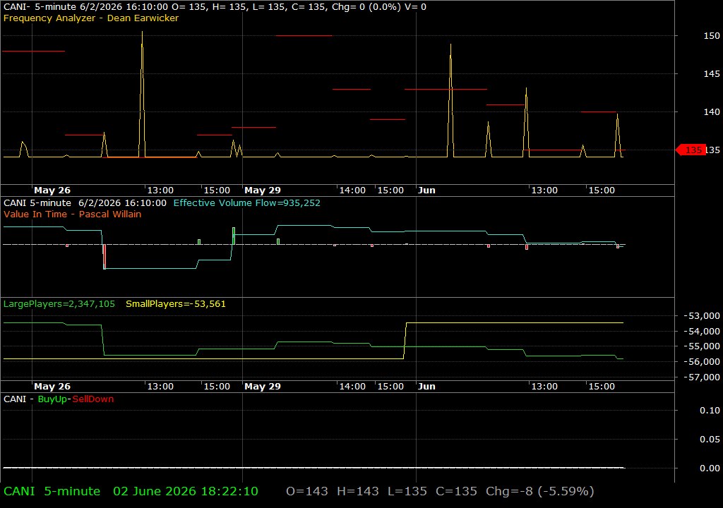This screenshot has width=723, height=508.
Task: Click the tallest yellow spike on May 26
Action: coord(142,95)
